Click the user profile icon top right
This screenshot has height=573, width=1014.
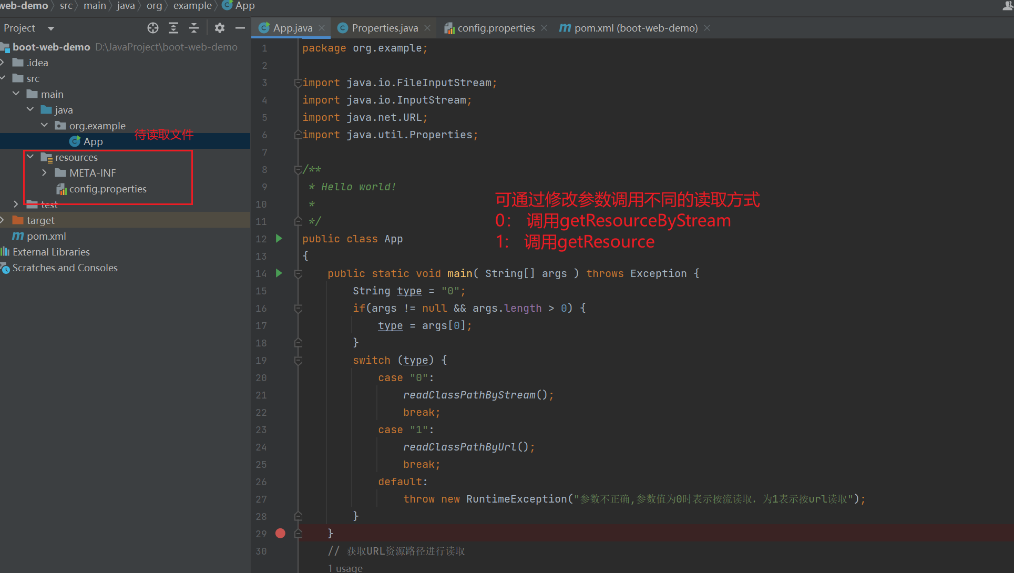tap(1007, 6)
